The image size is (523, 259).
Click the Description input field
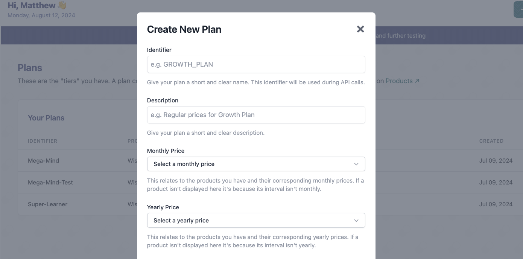point(256,115)
